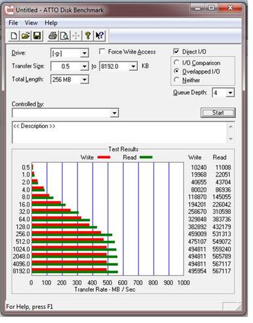The image size is (253, 323).
Task: Click the description box scroll up arrow
Action: tap(231, 126)
